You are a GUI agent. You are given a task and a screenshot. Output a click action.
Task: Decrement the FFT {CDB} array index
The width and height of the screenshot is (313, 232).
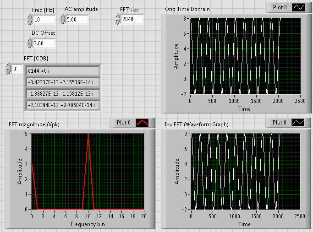click(8, 71)
